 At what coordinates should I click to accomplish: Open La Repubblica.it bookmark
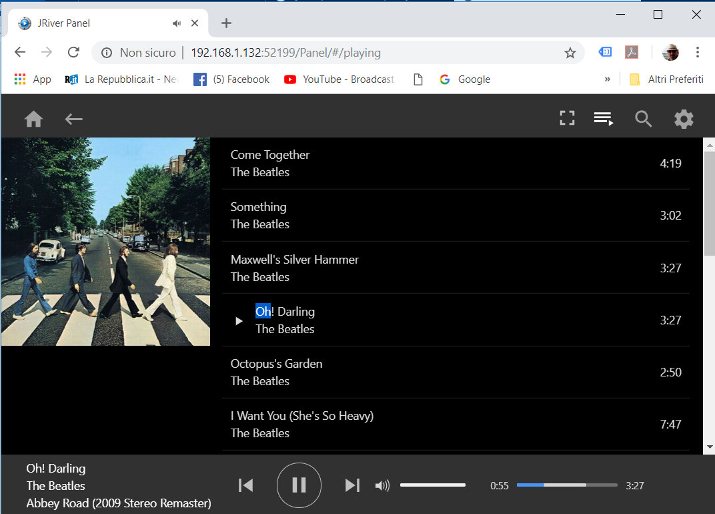click(x=121, y=79)
